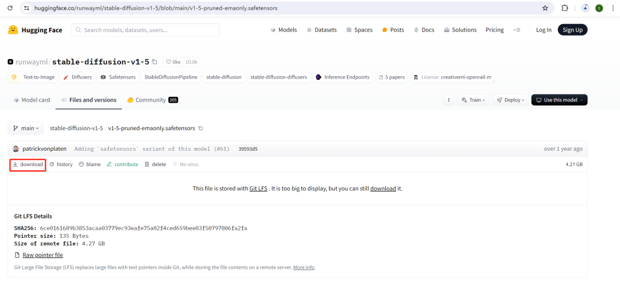Open Pricing page link
This screenshot has height=286, width=620.
coord(495,30)
